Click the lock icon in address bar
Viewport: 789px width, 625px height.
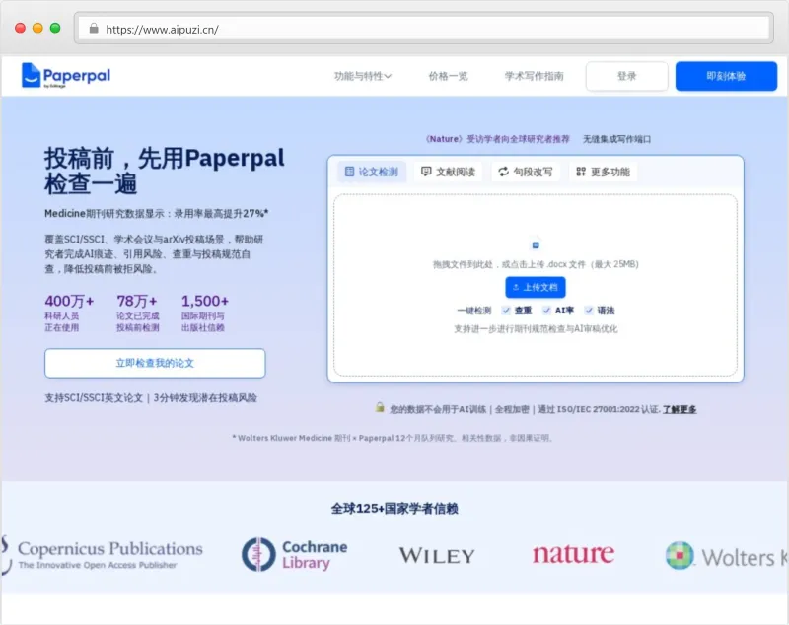[x=94, y=29]
